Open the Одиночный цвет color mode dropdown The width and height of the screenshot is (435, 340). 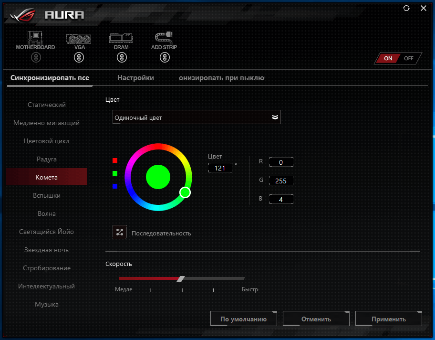coord(197,117)
